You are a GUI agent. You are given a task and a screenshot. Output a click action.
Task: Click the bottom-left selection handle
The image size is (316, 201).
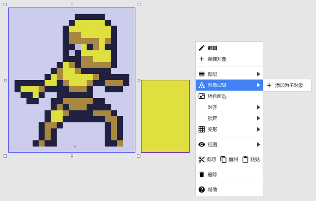[5, 156]
